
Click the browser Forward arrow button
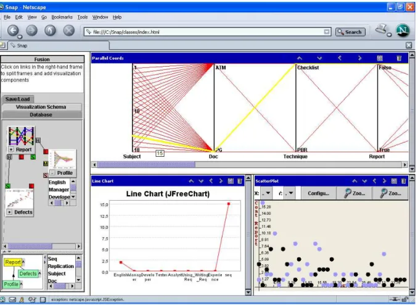click(x=31, y=30)
